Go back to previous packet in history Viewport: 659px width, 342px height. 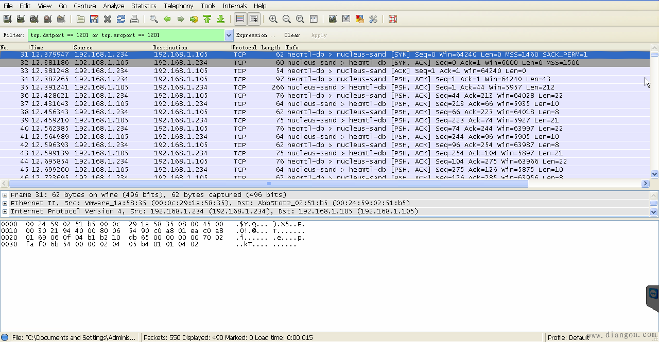(167, 19)
